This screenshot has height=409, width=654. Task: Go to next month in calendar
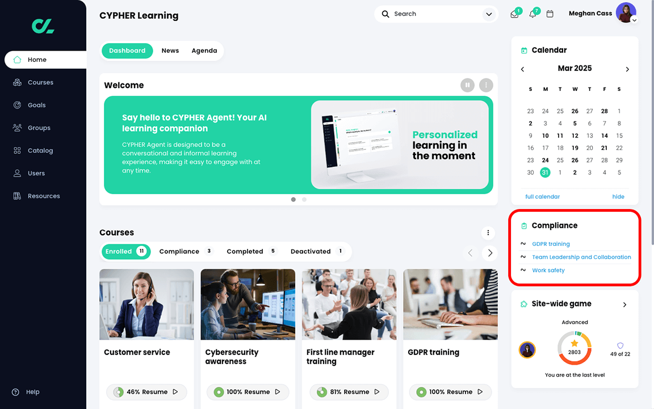(627, 69)
